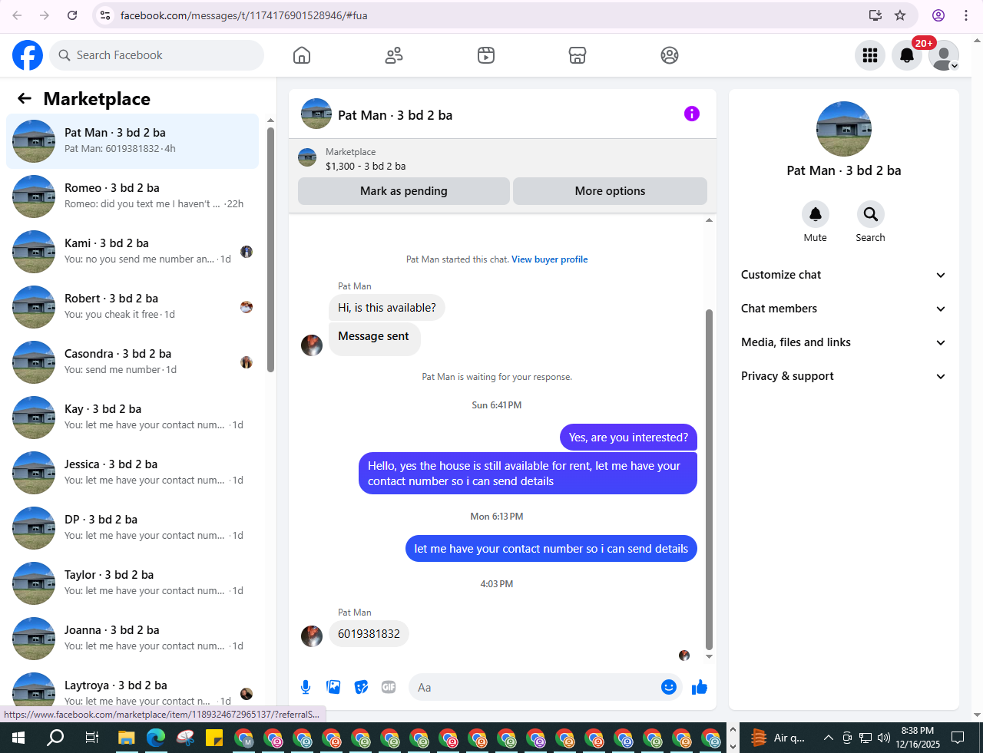Open Taylor · 3 bd 2 ba conversation
Viewport: 983px width, 753px height.
(x=132, y=583)
